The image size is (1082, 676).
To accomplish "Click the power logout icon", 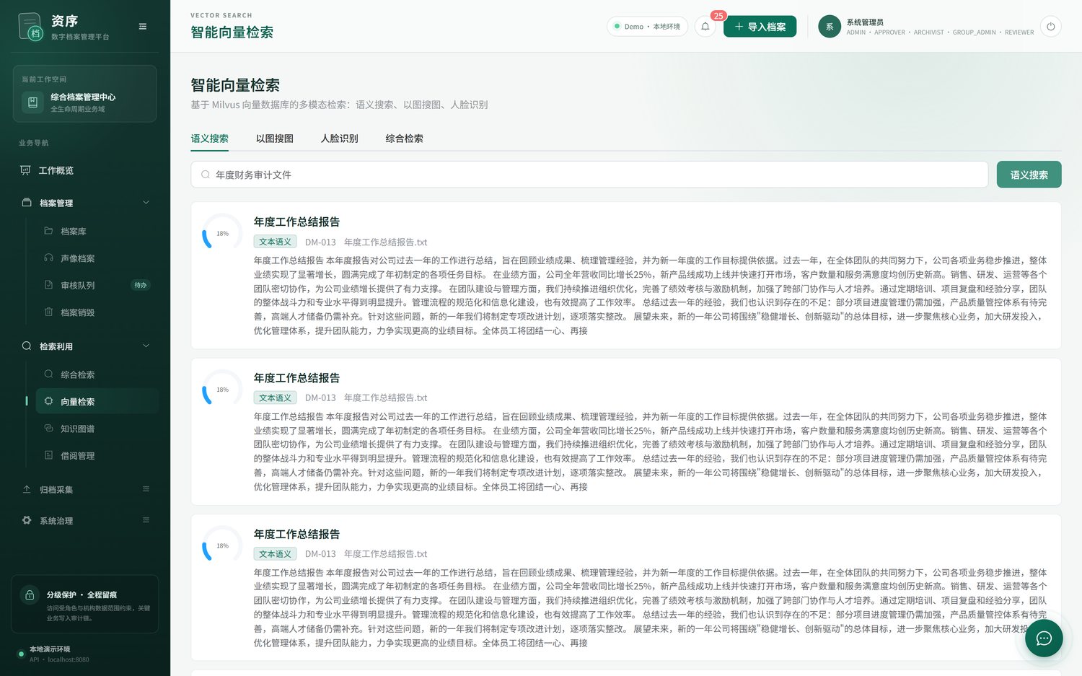I will point(1051,27).
